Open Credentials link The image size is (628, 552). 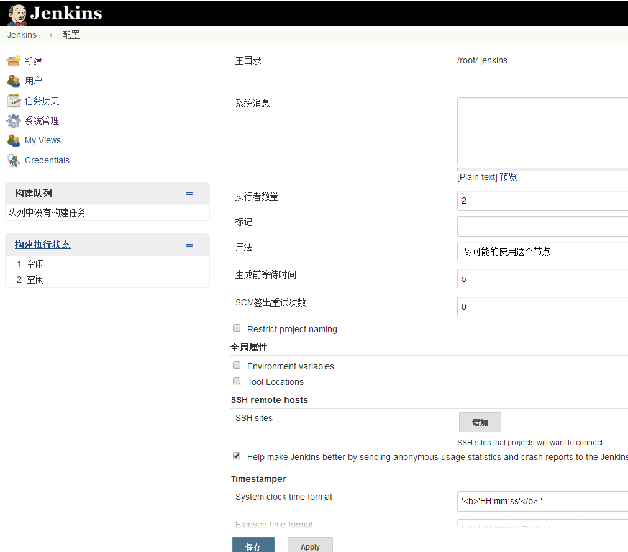pos(47,160)
